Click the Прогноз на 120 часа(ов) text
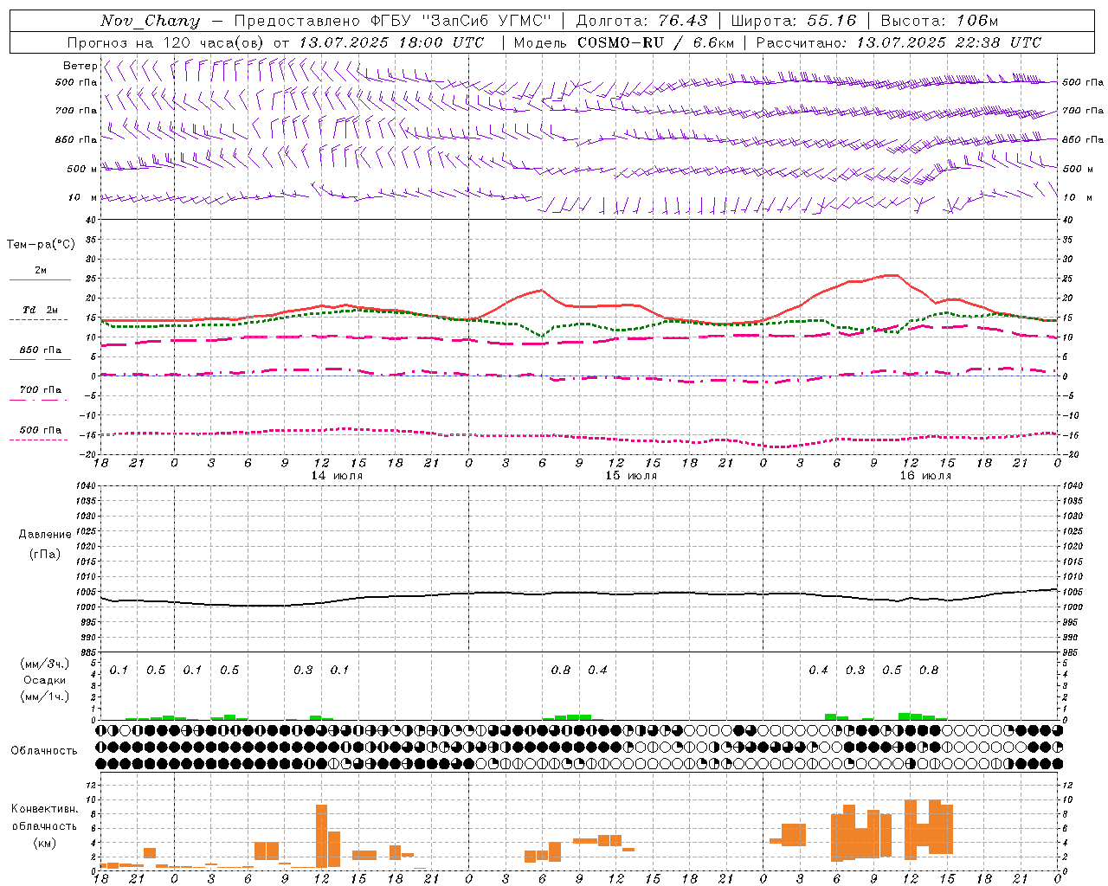 pos(166,42)
